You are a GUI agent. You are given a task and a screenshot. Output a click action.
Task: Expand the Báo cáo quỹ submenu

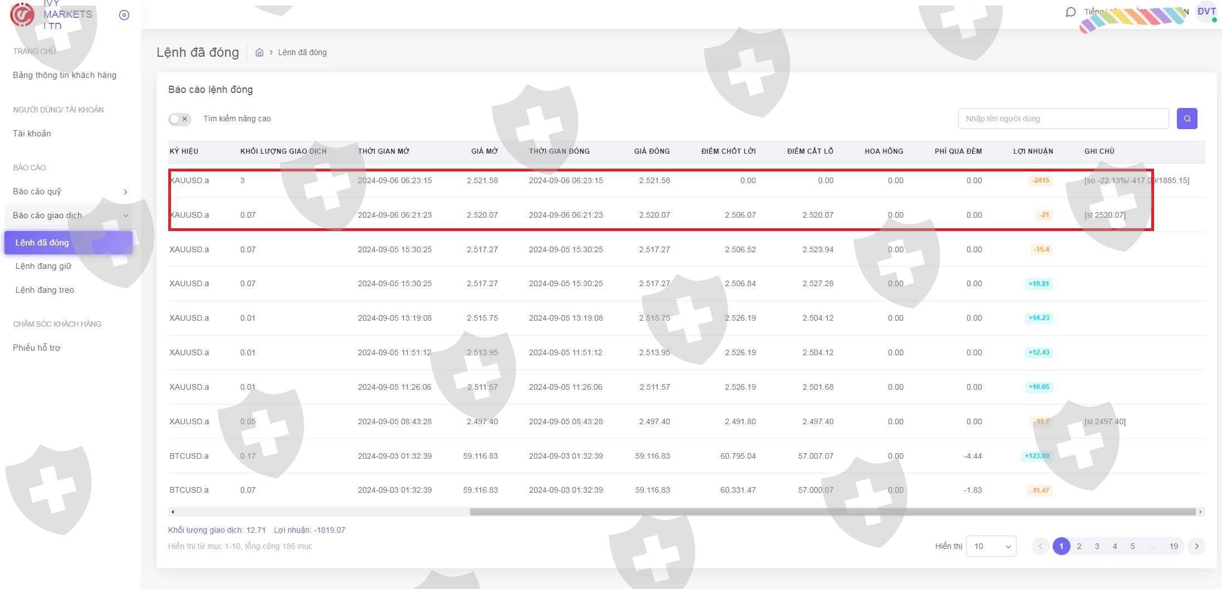[70, 192]
